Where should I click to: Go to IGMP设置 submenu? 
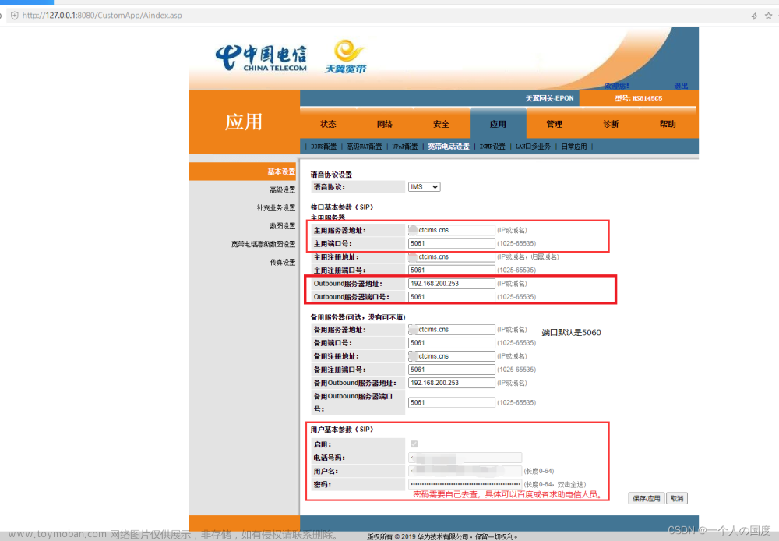(x=492, y=147)
